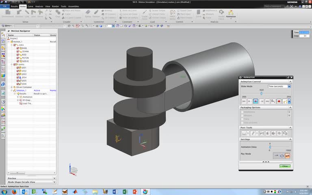This screenshot has width=312, height=195.
Task: Collapse the Links tree node
Action: click(12, 45)
